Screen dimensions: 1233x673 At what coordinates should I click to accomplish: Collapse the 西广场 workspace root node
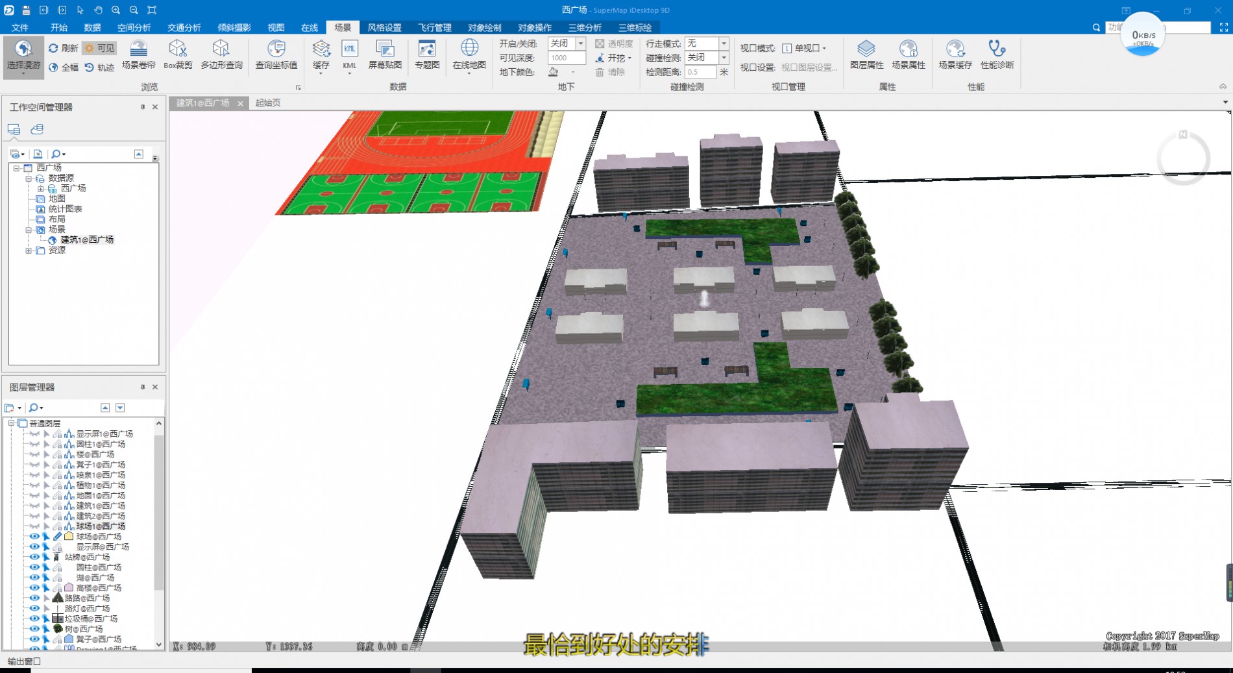(16, 168)
